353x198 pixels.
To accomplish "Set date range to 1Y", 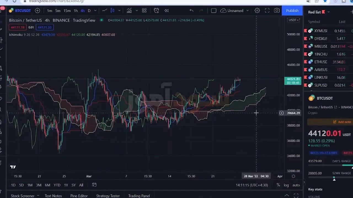I will tap(66, 185).
